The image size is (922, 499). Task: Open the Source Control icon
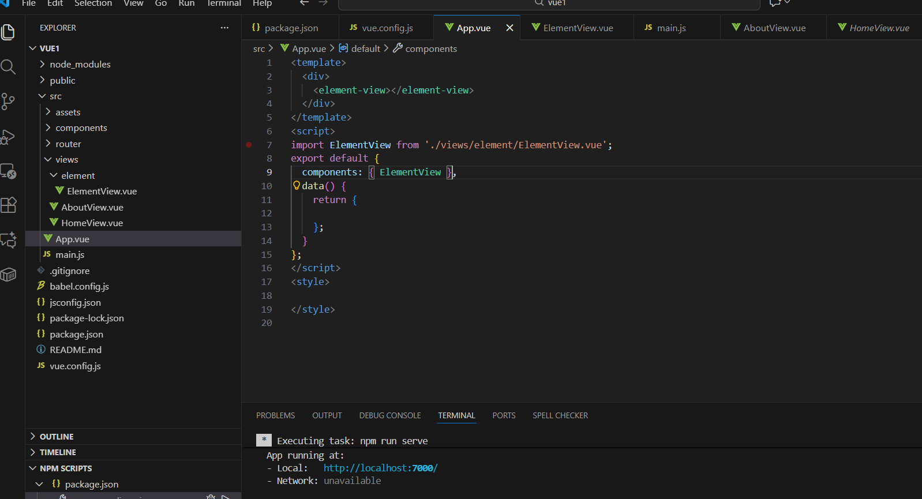(x=9, y=102)
